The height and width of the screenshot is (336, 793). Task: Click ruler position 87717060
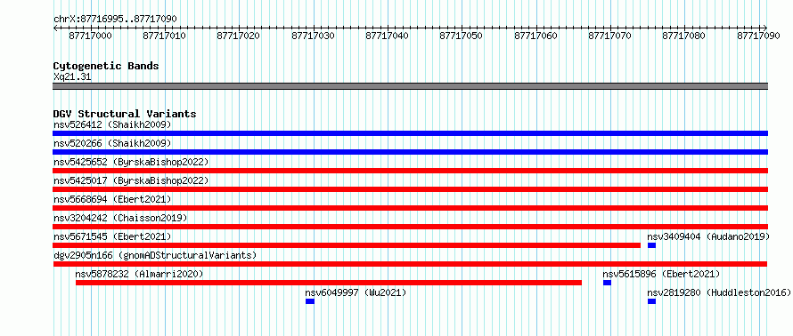point(536,36)
